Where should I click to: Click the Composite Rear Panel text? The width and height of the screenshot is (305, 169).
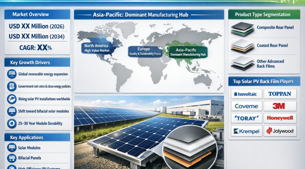[x=275, y=27]
